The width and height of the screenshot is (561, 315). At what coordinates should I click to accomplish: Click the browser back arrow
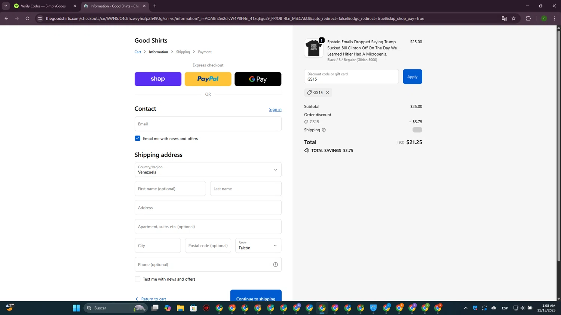coord(6,18)
